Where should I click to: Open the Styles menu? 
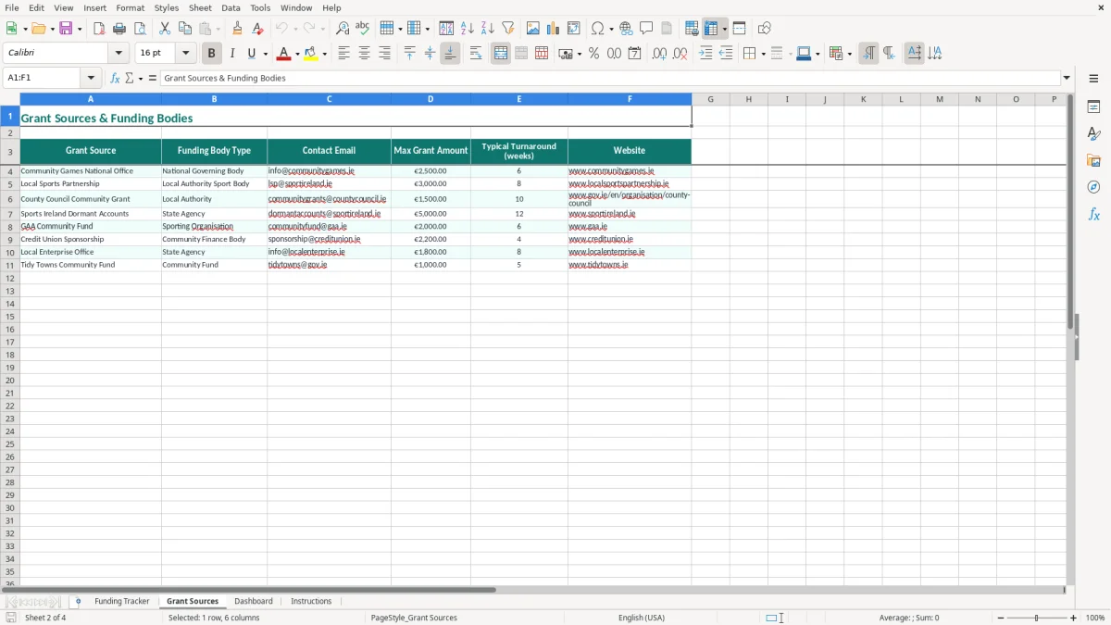(167, 7)
